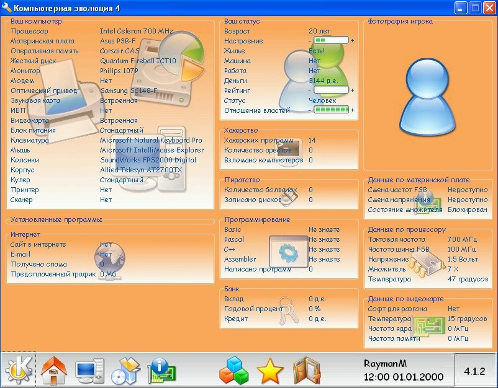
Task: Open the info circuit board icon
Action: (162, 370)
